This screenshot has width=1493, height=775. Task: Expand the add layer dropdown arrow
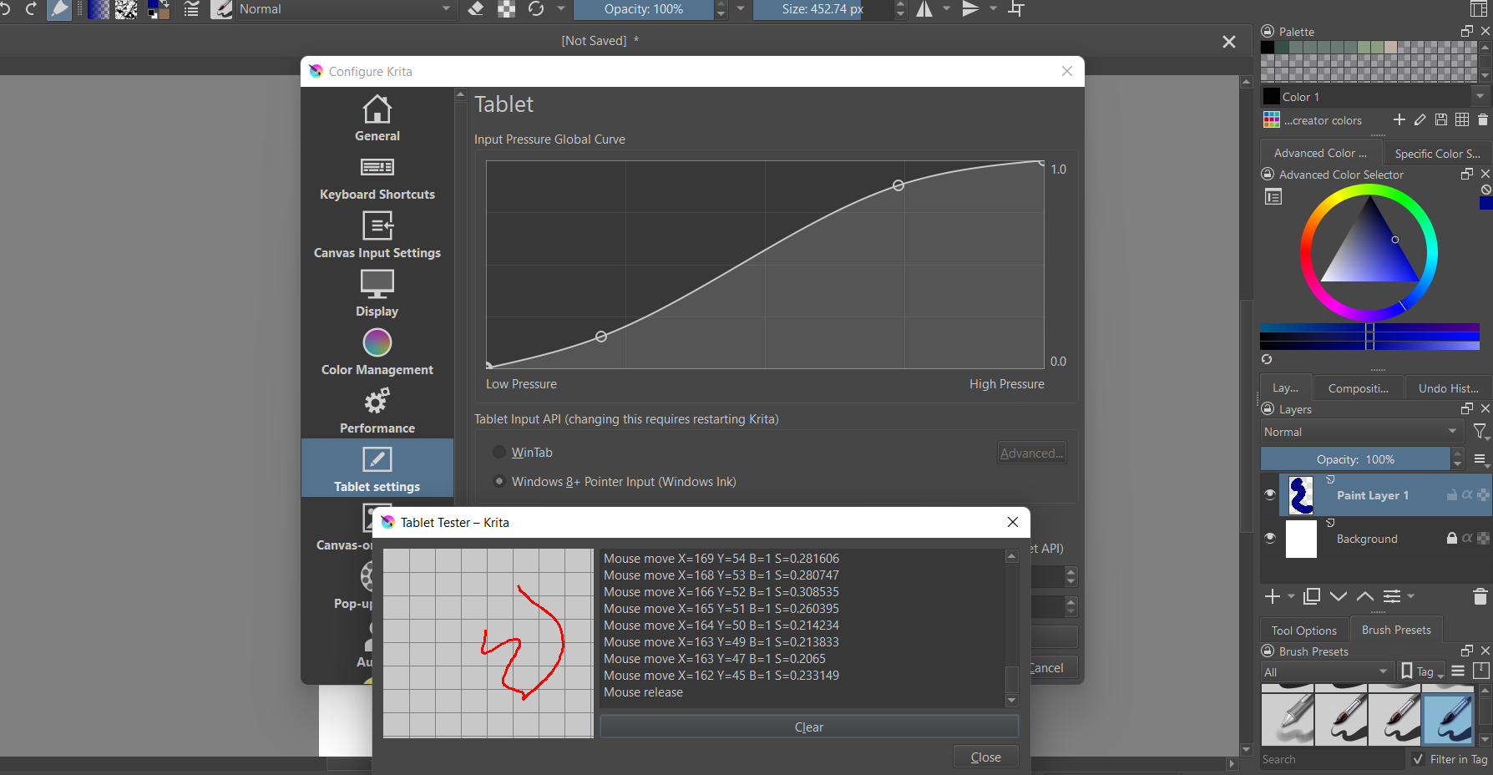point(1291,596)
